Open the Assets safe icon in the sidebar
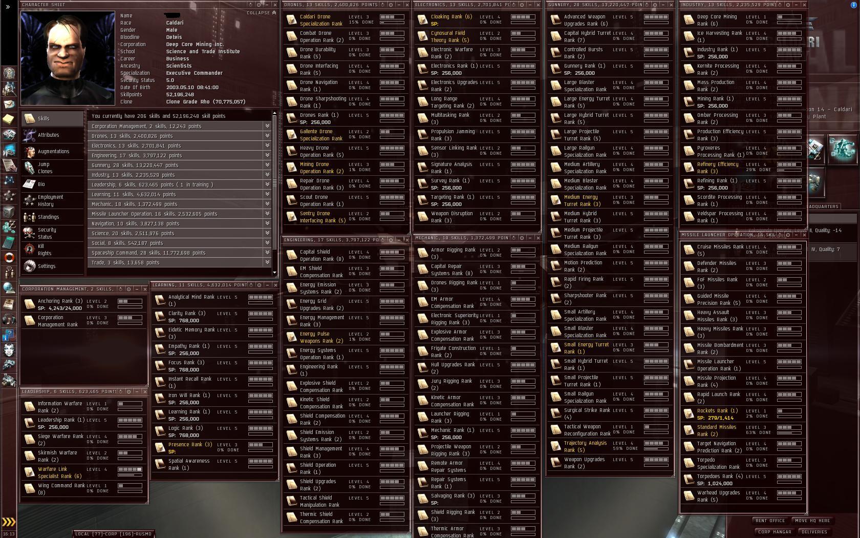The height and width of the screenshot is (538, 860). point(9,211)
